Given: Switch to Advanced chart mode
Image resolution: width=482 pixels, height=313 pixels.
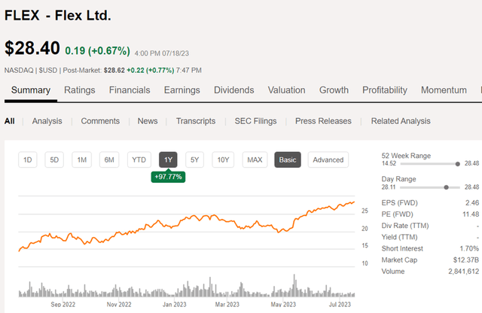Looking at the screenshot, I should point(328,160).
